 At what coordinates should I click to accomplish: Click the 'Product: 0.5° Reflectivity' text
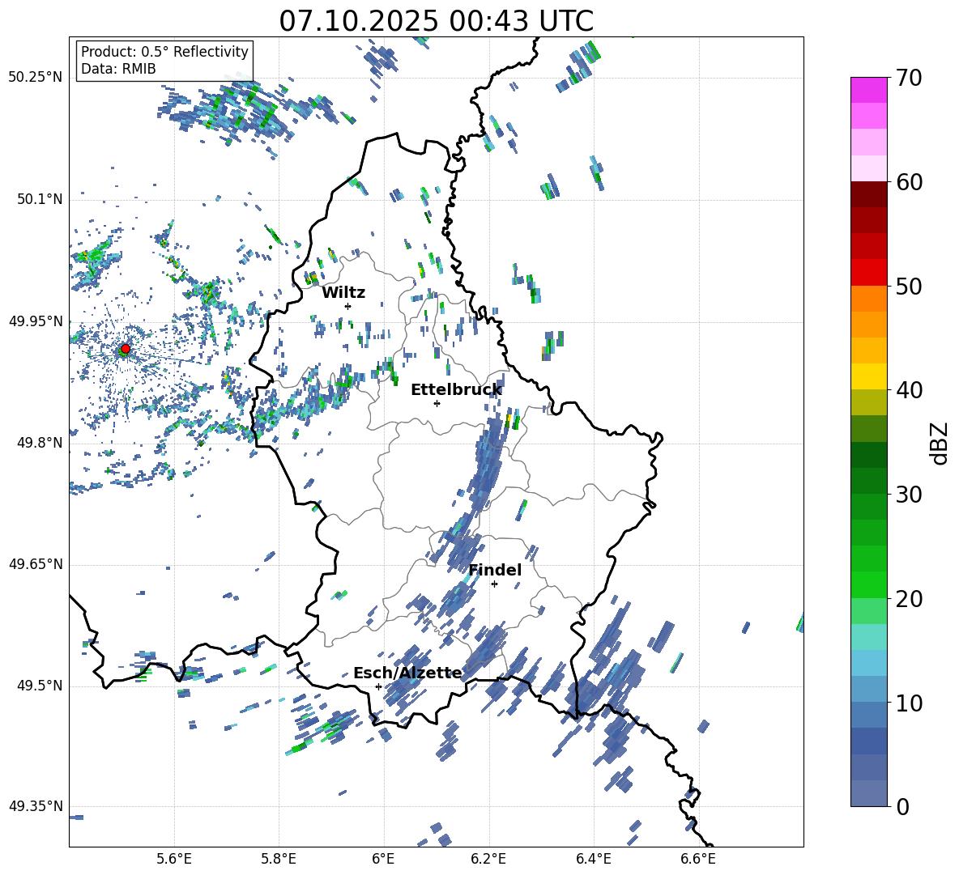click(x=164, y=51)
